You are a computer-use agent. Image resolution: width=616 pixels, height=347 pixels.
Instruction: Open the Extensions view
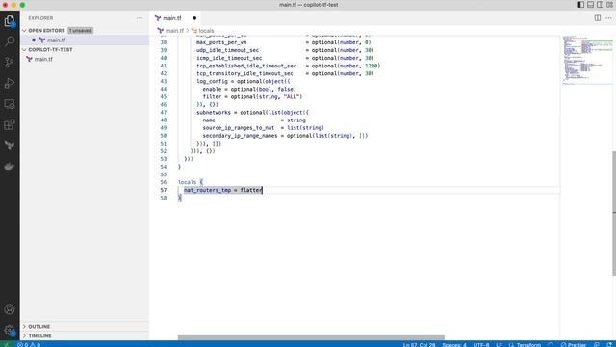(x=10, y=124)
